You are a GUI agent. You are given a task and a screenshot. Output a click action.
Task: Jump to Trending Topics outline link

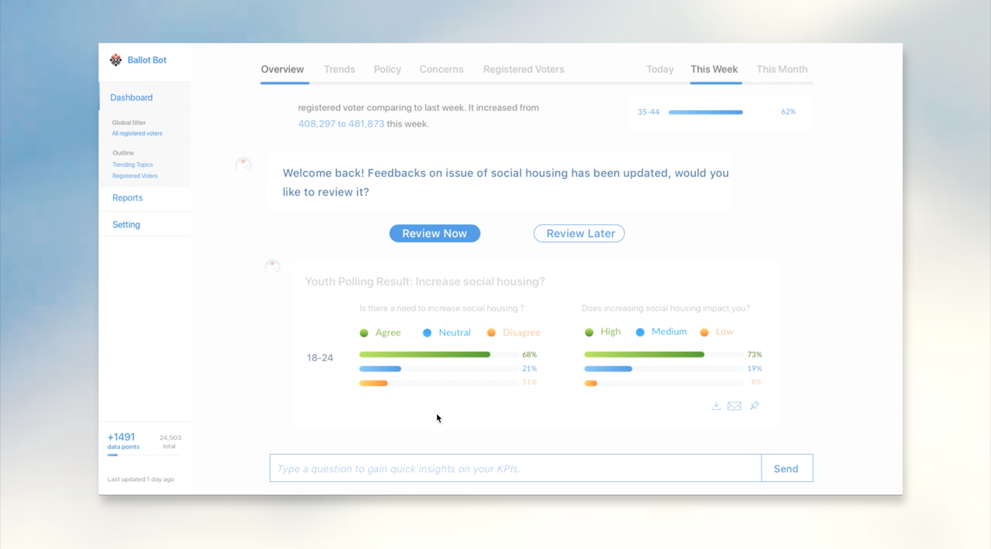[x=132, y=165]
